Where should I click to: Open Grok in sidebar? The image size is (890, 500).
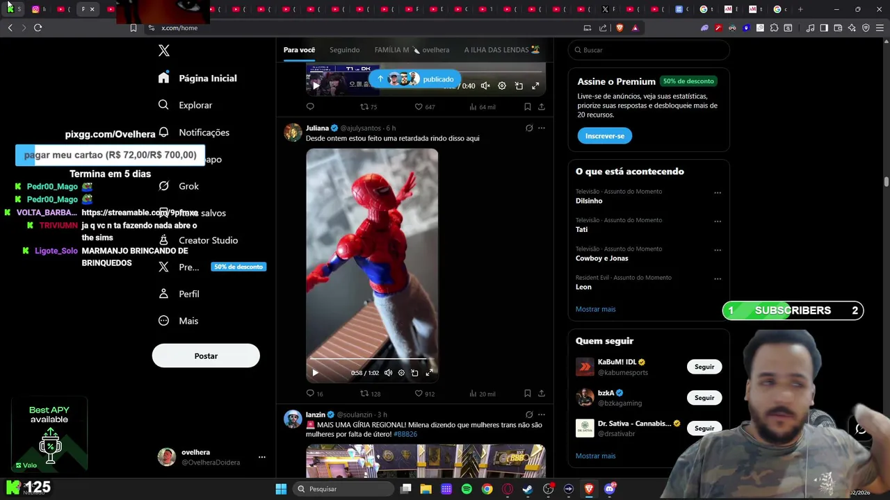pos(179,186)
